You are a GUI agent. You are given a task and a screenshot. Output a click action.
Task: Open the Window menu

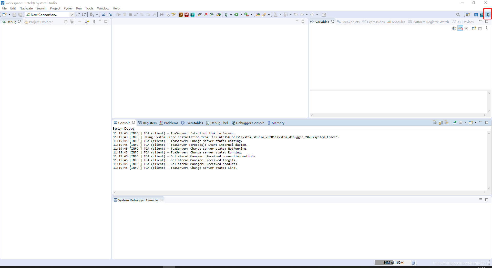tap(103, 8)
